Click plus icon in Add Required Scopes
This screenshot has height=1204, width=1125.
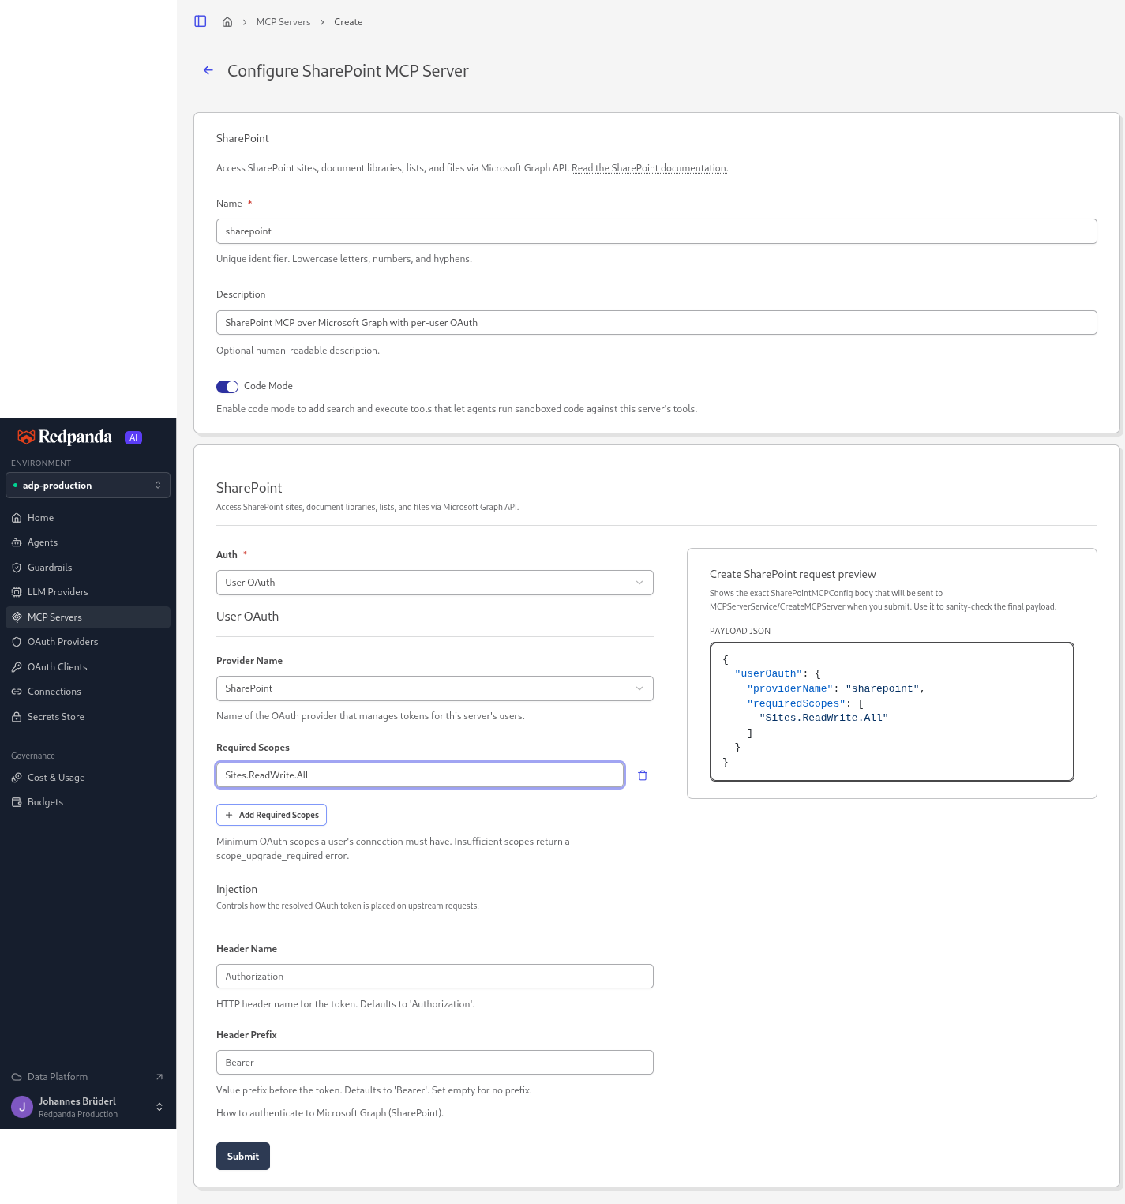(229, 815)
